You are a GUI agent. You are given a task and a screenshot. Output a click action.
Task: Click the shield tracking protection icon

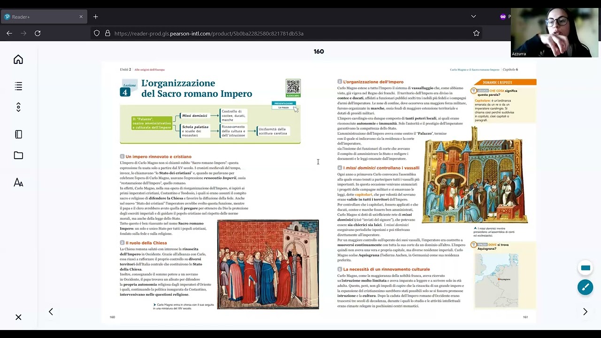(x=97, y=33)
